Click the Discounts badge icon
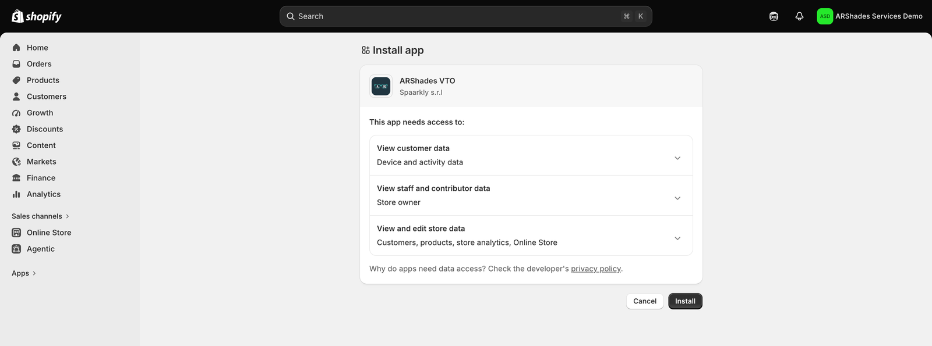The width and height of the screenshot is (932, 346). point(16,129)
